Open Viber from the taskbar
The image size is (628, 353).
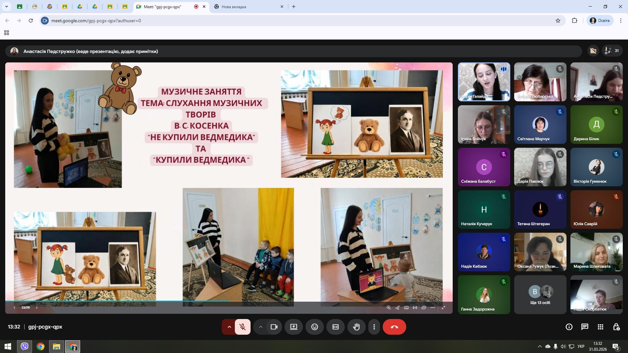(x=25, y=346)
